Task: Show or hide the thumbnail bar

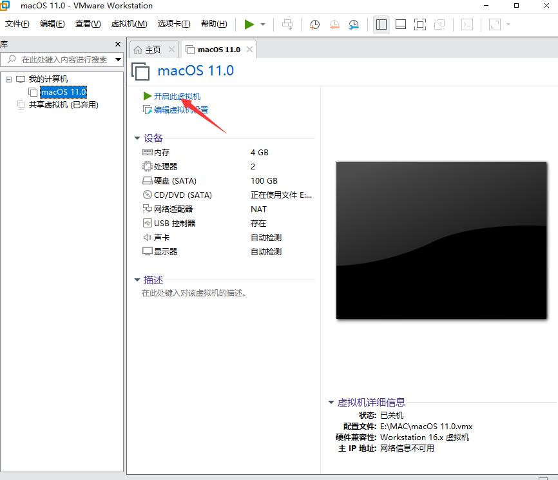Action: coord(401,24)
